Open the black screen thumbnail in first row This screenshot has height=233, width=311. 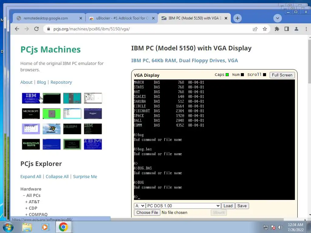click(52, 98)
